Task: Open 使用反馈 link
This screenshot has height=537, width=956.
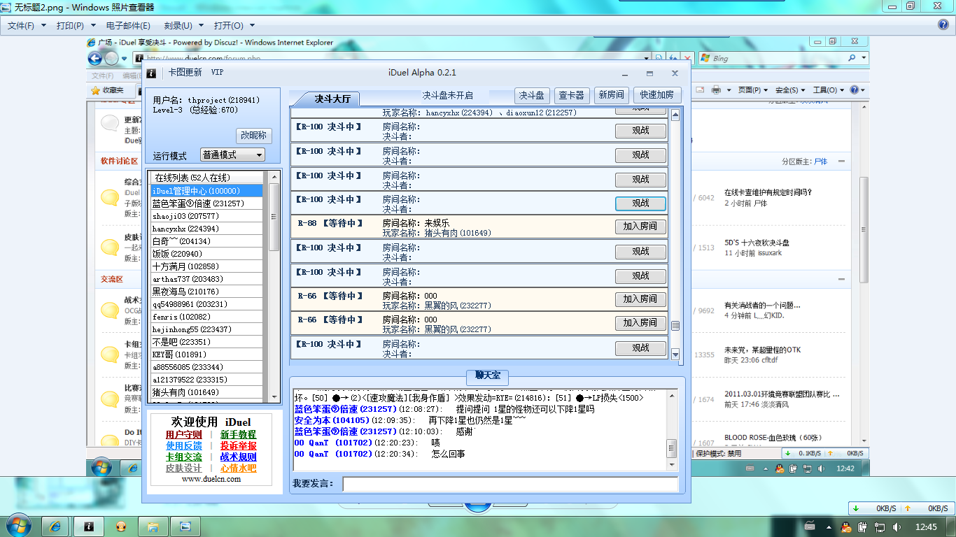Action: (183, 446)
